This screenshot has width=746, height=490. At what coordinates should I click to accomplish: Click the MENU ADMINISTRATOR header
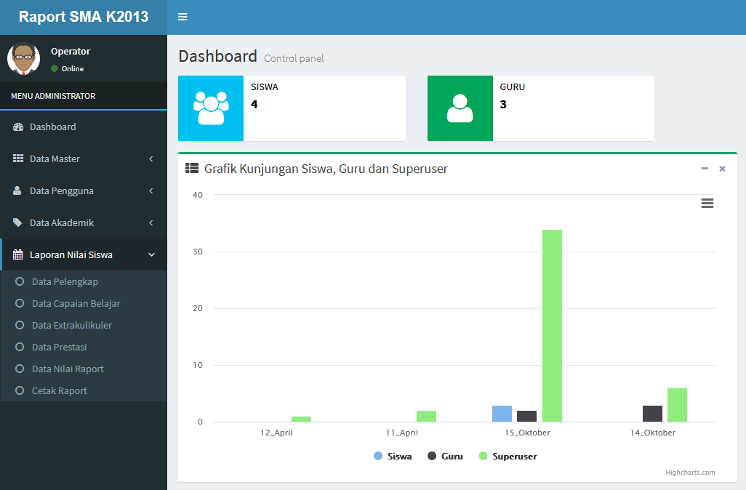click(53, 96)
